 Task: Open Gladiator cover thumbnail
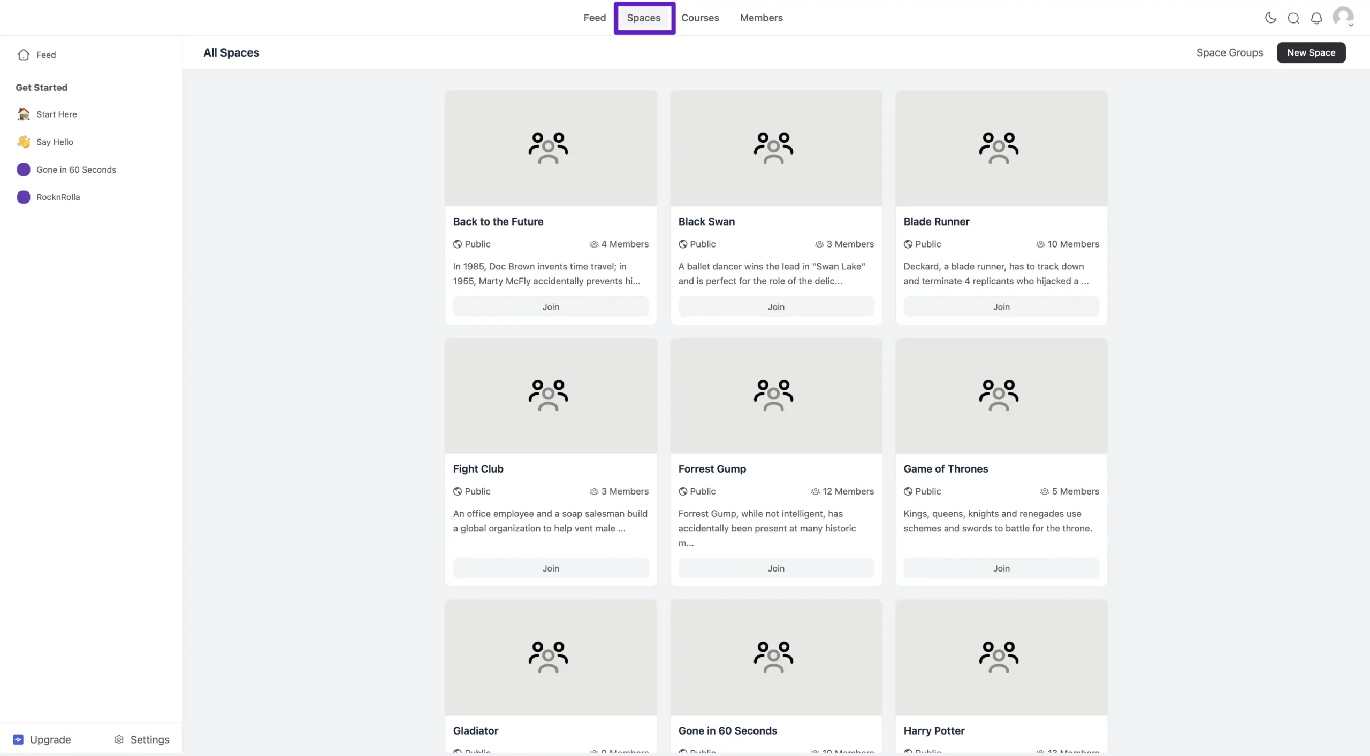[551, 657]
